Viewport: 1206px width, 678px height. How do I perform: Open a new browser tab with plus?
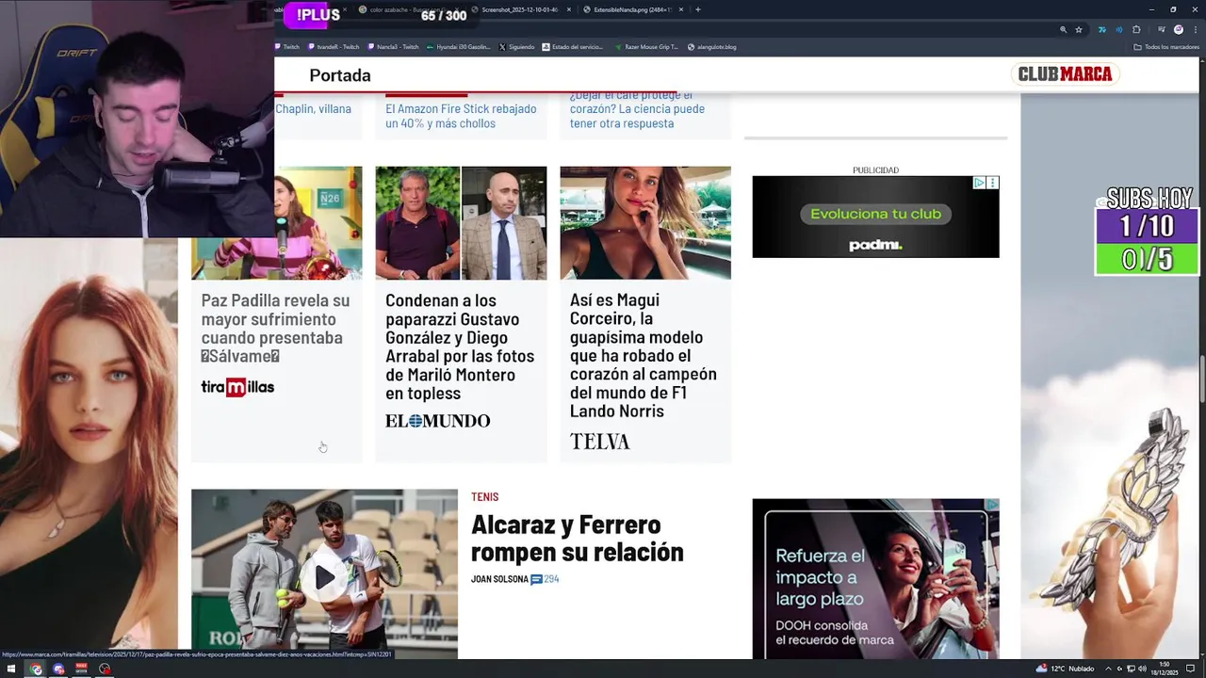(x=697, y=9)
